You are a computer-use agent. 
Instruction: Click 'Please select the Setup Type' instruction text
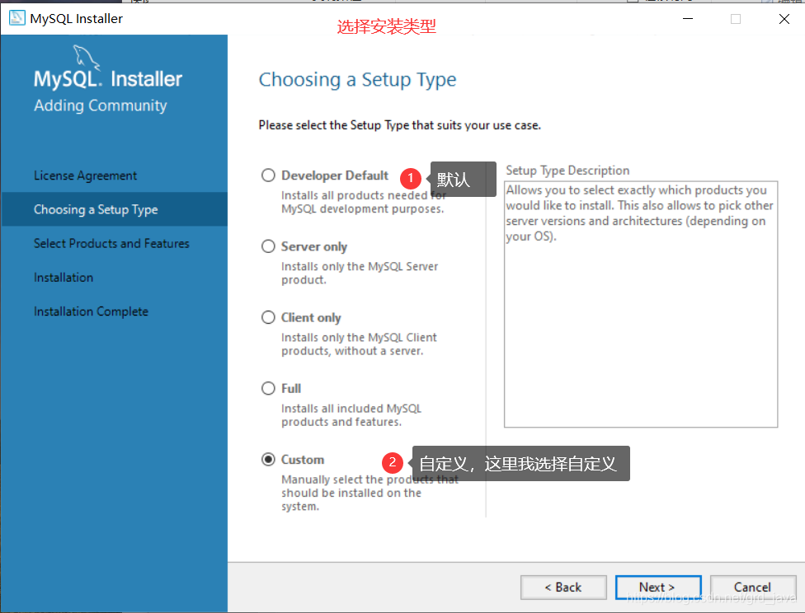click(x=399, y=125)
